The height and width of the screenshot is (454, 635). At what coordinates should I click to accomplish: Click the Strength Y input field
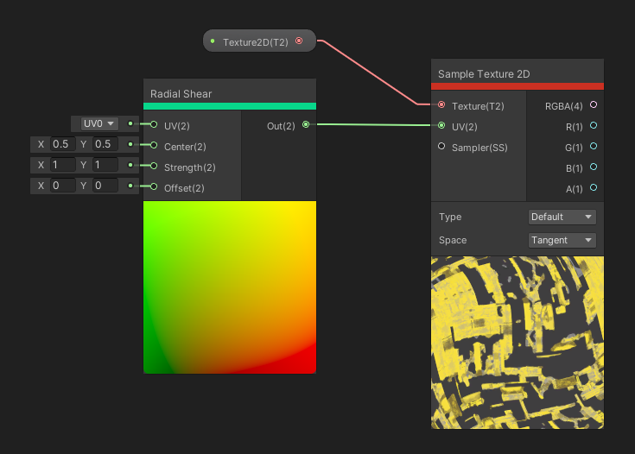(x=104, y=165)
